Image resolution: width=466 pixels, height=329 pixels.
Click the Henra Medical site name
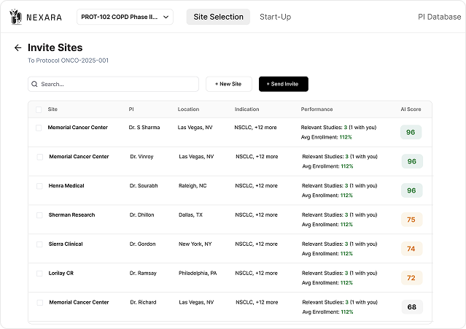[66, 186]
